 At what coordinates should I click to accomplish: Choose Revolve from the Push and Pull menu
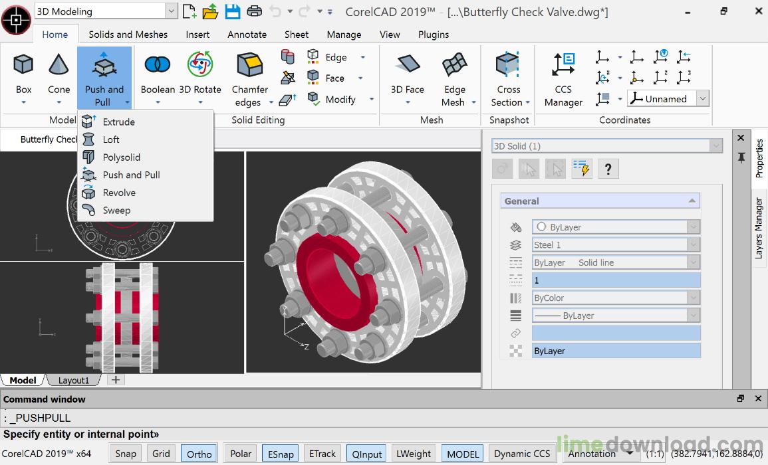(x=120, y=193)
